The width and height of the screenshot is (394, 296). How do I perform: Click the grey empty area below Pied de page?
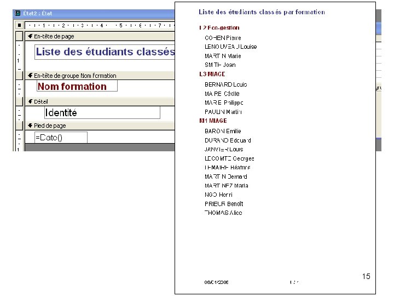pyautogui.click(x=100, y=147)
